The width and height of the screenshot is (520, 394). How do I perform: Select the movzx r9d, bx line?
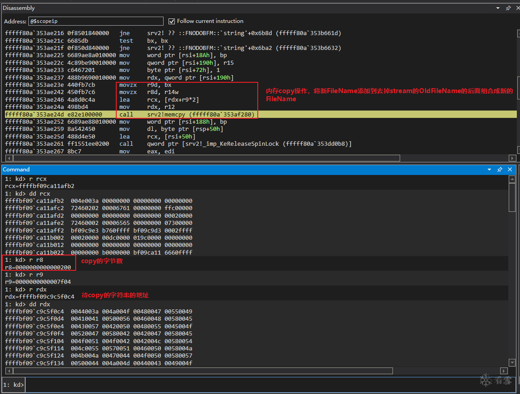click(88, 85)
